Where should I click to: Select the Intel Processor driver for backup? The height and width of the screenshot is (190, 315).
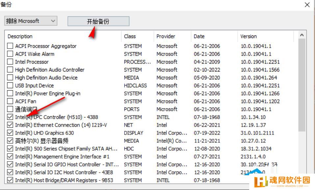coord(10,62)
